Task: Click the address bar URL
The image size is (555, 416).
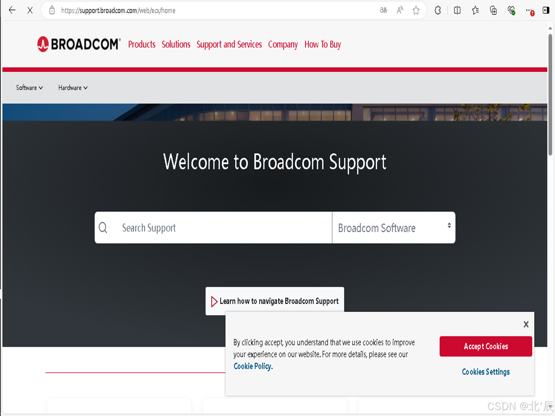Action: 118,10
